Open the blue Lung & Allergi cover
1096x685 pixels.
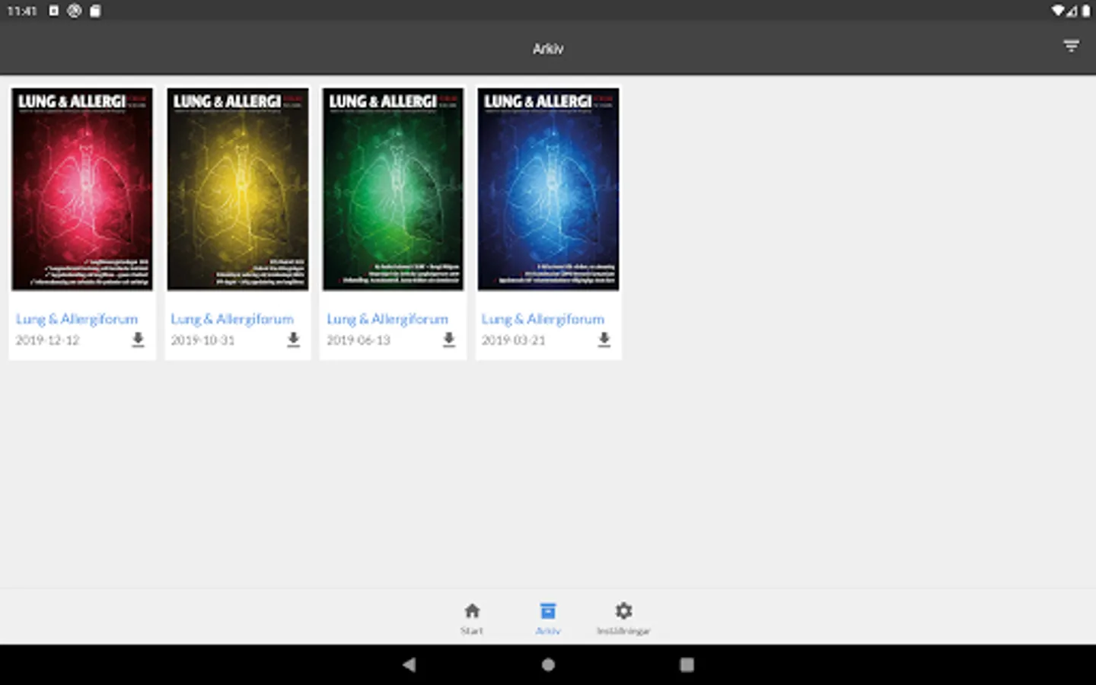(x=548, y=189)
